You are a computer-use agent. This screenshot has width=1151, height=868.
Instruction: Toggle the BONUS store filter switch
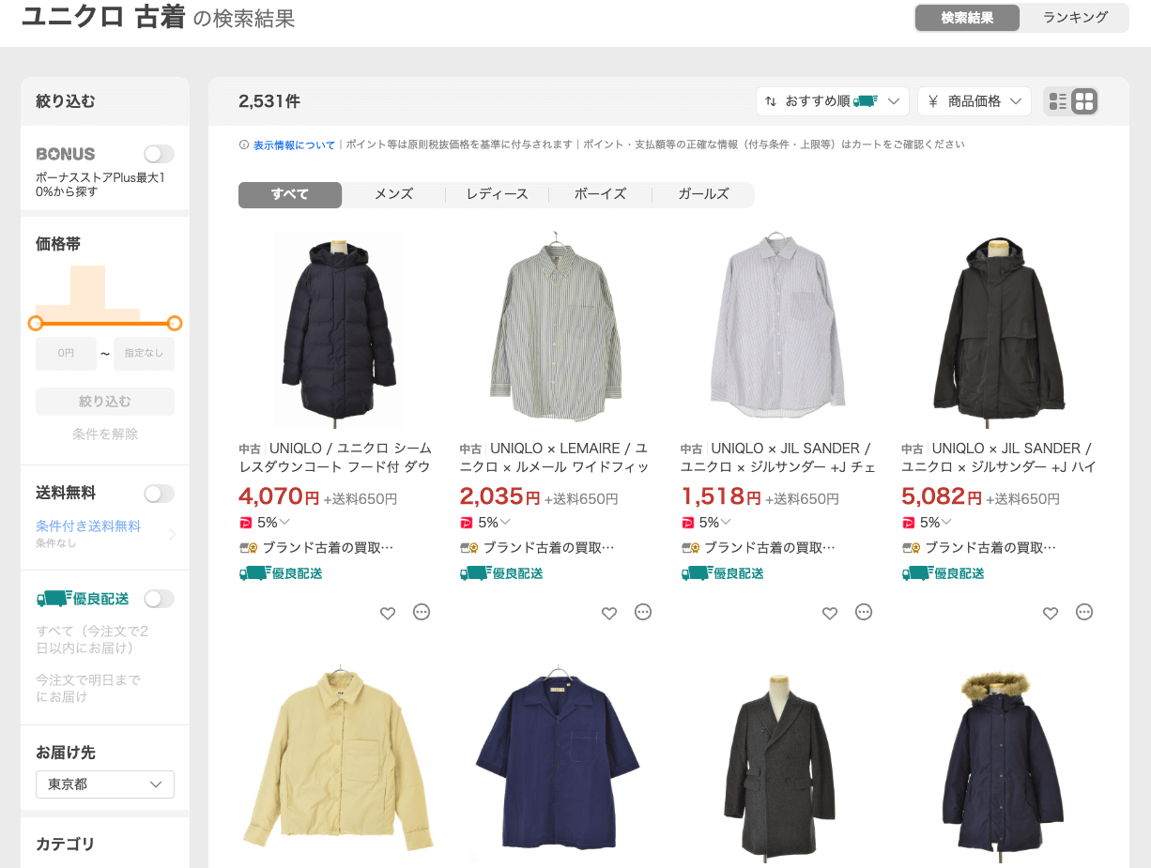[x=159, y=154]
